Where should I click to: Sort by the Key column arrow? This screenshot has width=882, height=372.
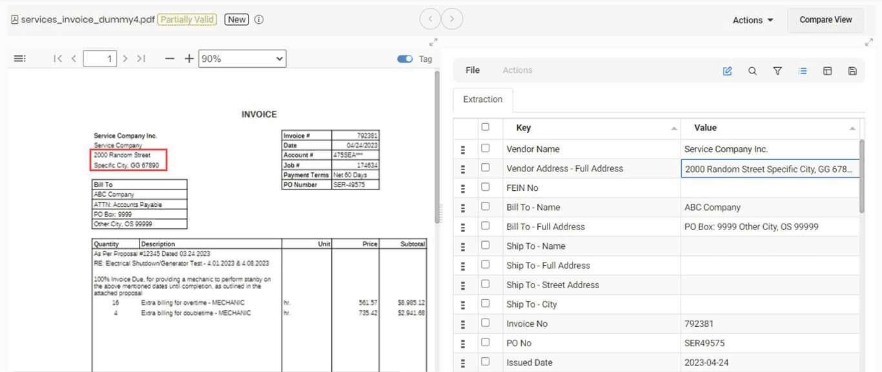coord(674,128)
